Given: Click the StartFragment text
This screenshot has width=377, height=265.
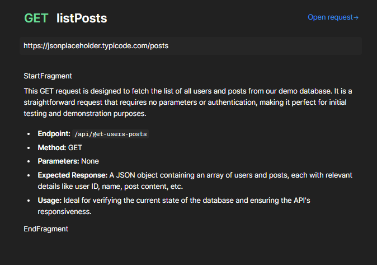Looking at the screenshot, I should 48,76.
